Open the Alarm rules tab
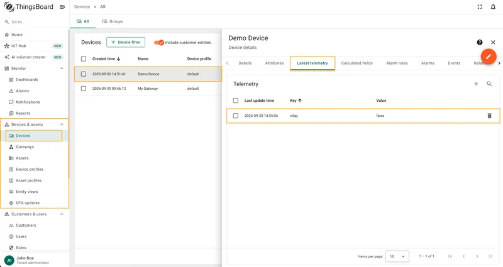This screenshot has height=267, width=503. [397, 63]
